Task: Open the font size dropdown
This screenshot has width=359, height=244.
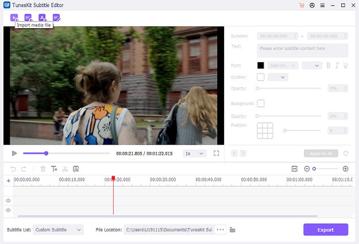Action: [312, 65]
